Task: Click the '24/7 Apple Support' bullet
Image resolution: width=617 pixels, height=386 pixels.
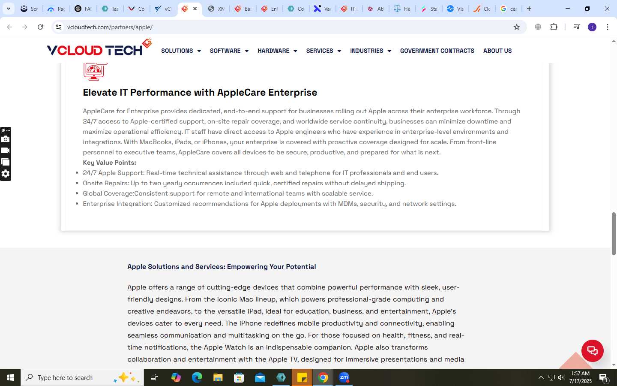Action: coord(261,173)
